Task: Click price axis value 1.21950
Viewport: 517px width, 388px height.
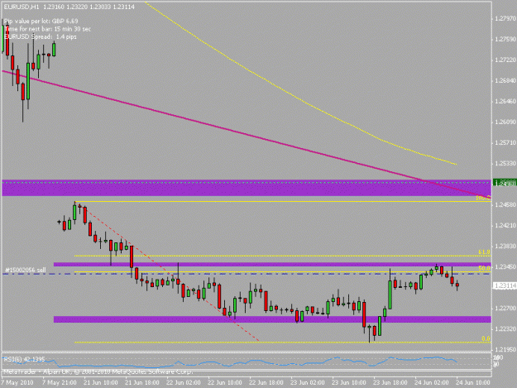Action: 505,349
